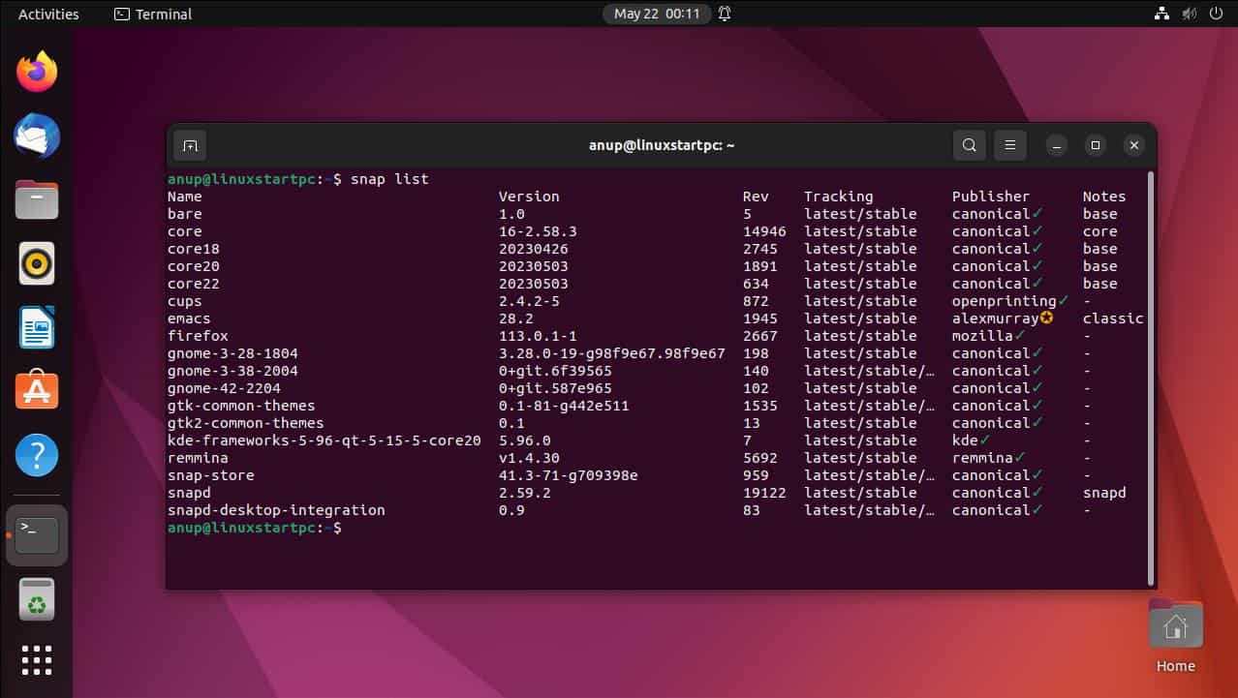Screen dimensions: 1238x698
Task: Open Thunderbird email from the dock
Action: [x=36, y=136]
